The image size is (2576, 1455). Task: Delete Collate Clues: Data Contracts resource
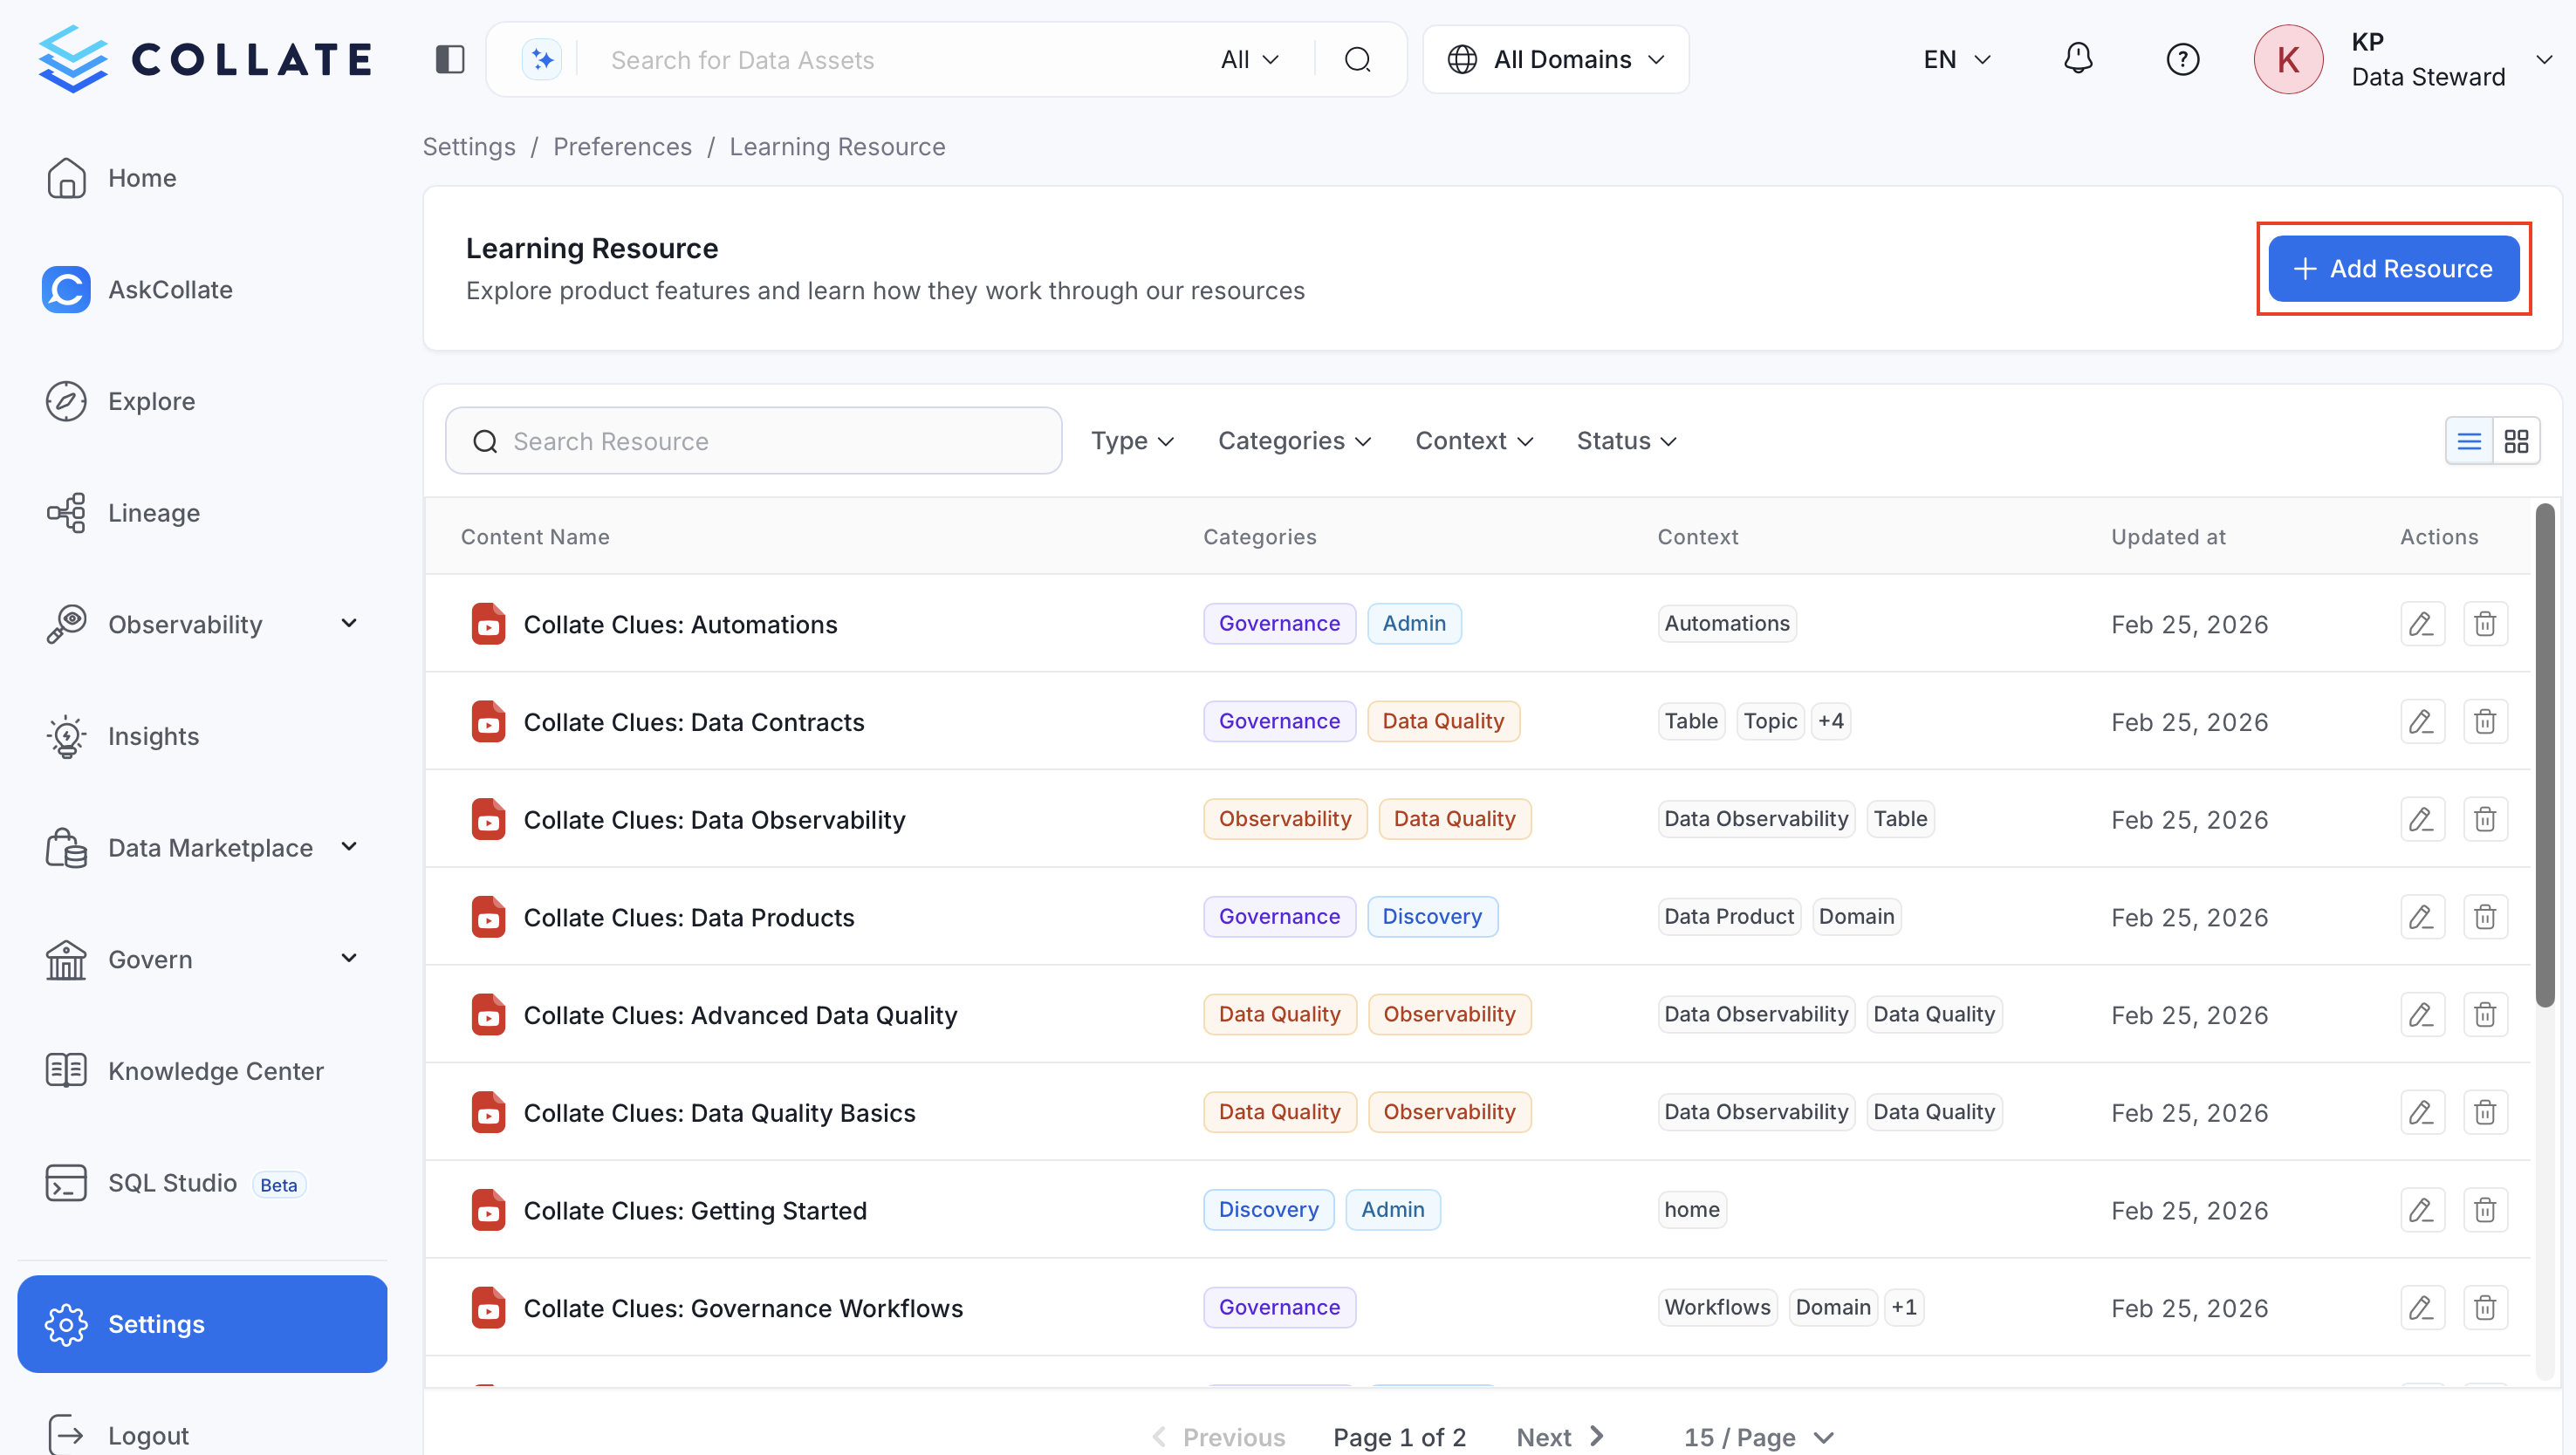[2485, 721]
